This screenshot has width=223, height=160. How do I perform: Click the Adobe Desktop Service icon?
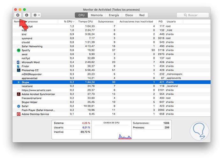18,114
